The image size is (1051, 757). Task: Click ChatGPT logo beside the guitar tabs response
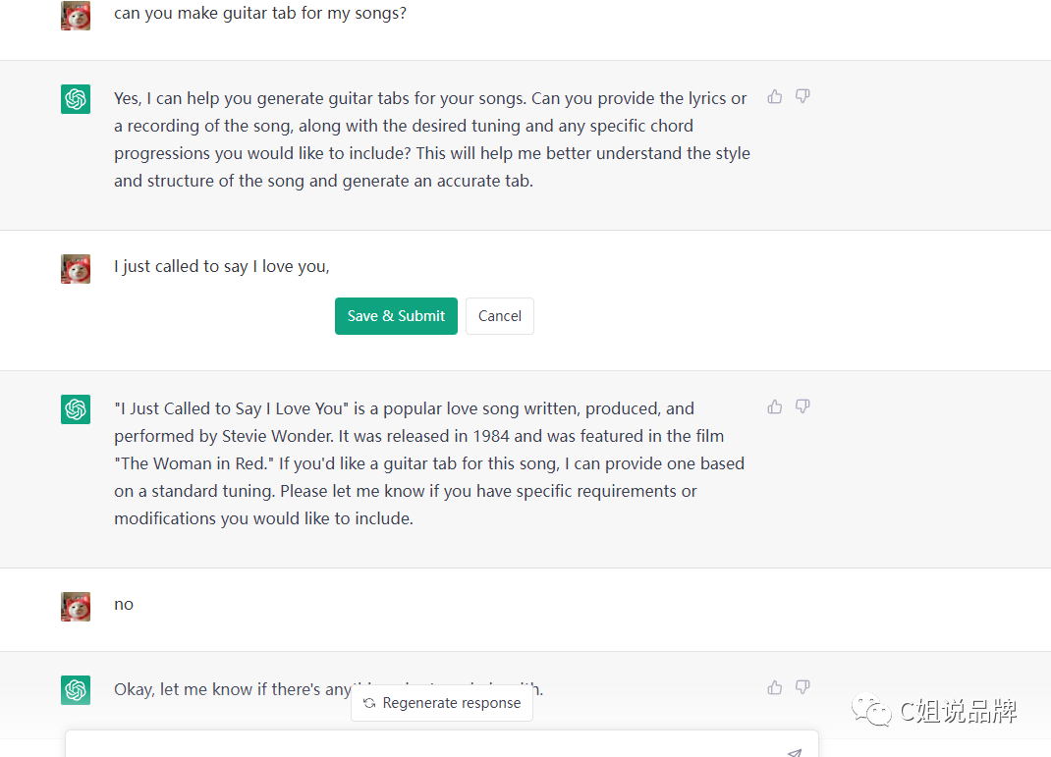coord(76,99)
